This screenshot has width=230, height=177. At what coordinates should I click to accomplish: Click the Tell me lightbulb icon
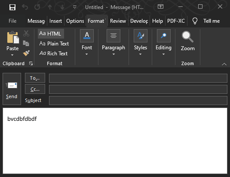[195, 21]
